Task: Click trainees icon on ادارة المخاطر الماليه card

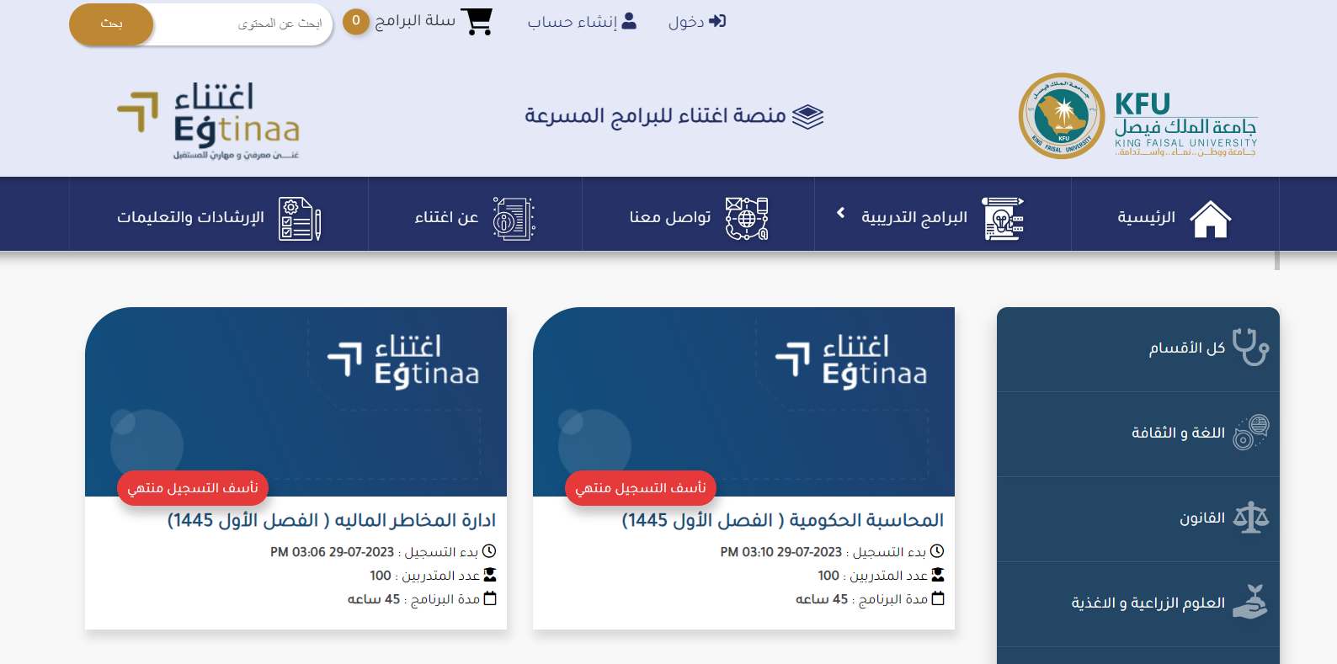Action: pos(490,575)
